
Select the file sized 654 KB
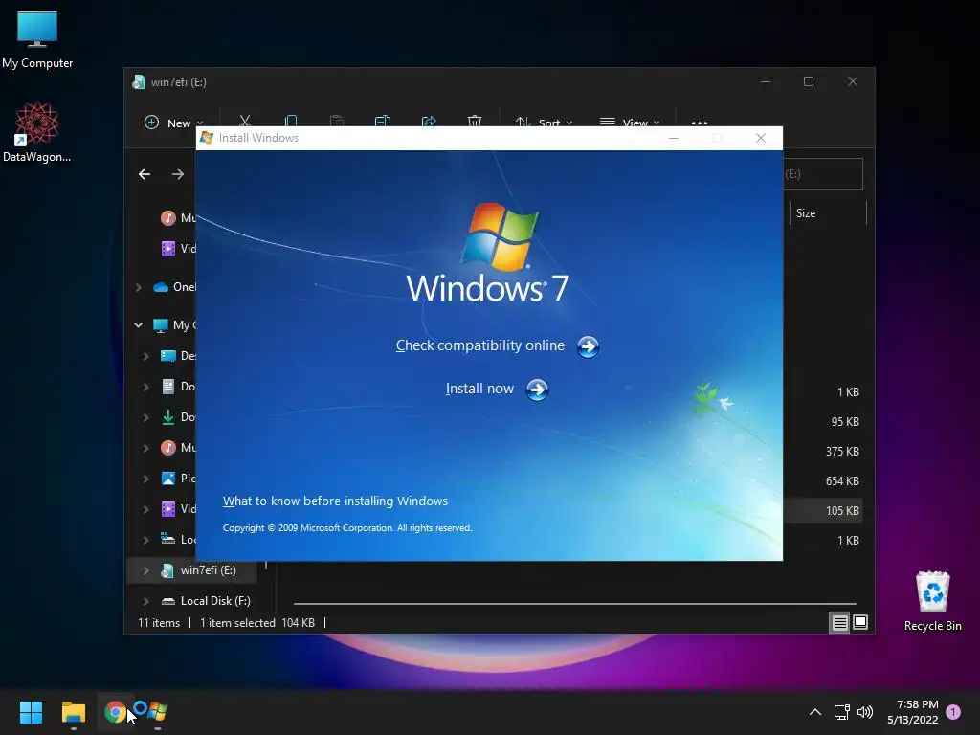pos(842,481)
